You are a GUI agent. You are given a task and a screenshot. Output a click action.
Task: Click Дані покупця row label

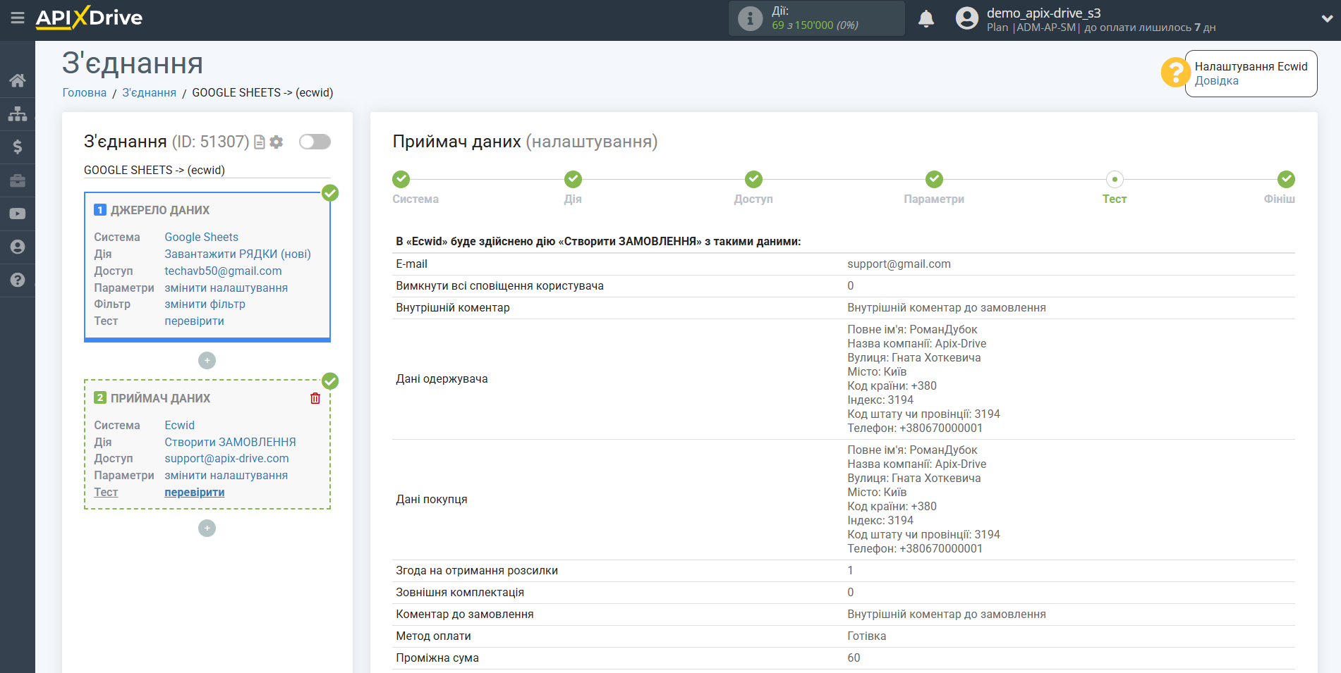(432, 500)
